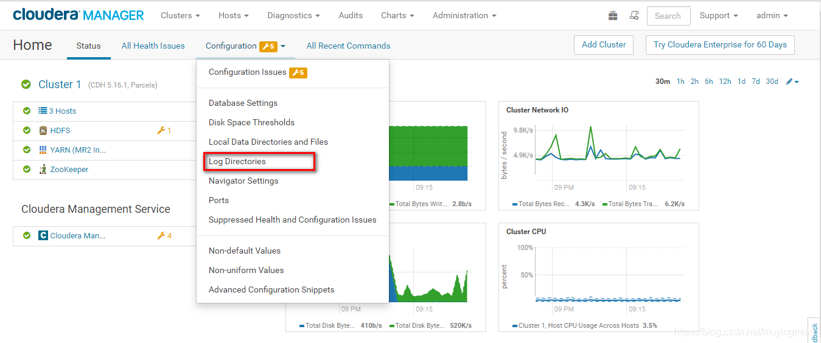Click green health check beside Cloudera Man...
Image resolution: width=821 pixels, height=343 pixels.
pyautogui.click(x=27, y=235)
